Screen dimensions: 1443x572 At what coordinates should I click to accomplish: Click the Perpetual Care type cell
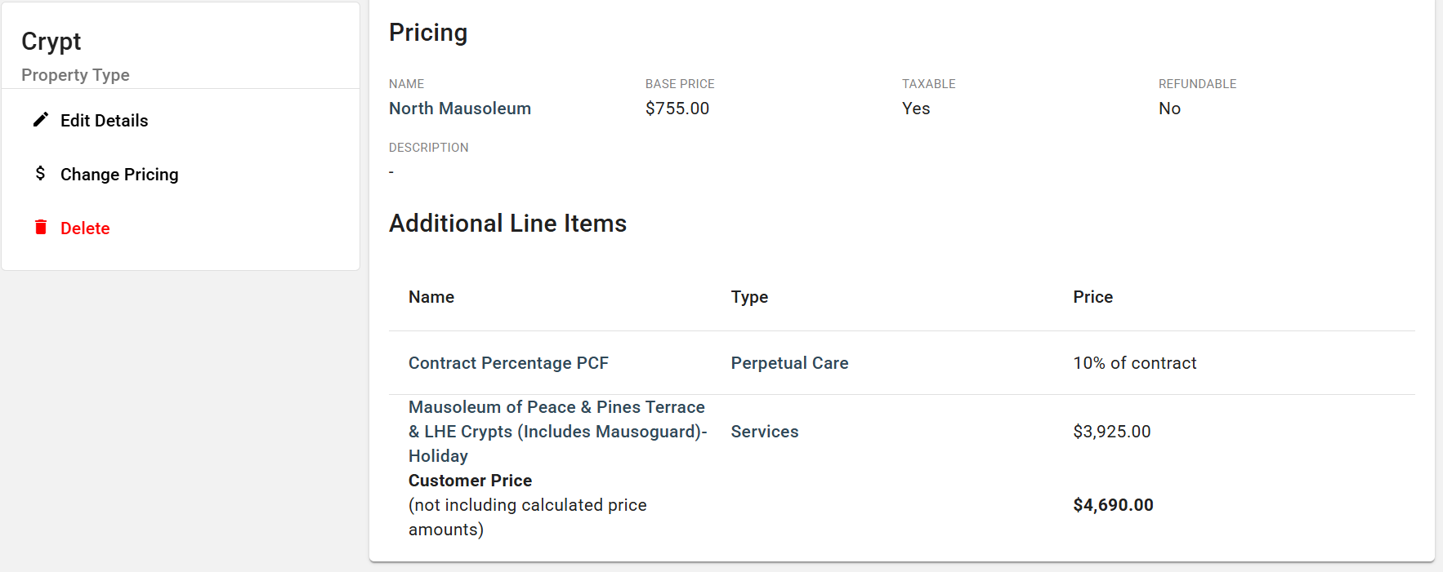click(789, 363)
